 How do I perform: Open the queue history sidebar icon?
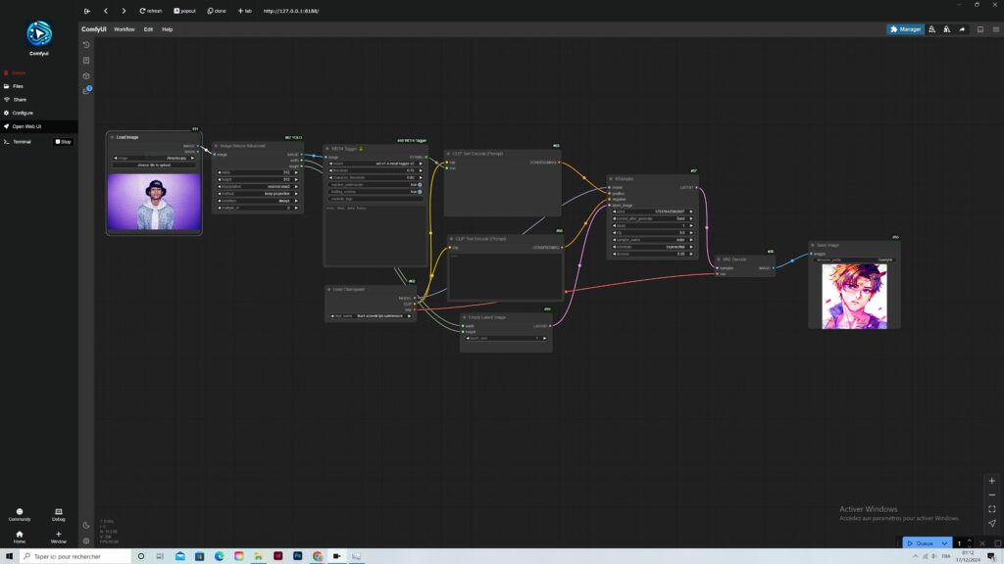(x=86, y=45)
